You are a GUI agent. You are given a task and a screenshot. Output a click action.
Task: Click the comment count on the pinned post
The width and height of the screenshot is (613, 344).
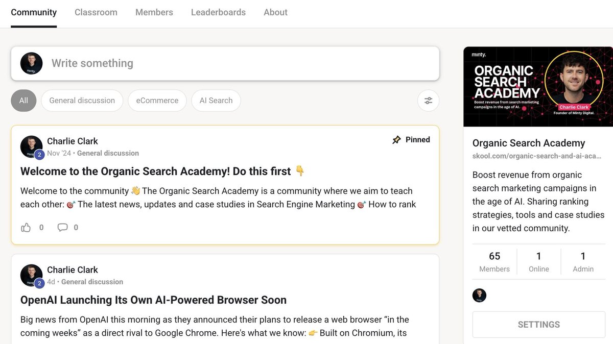[76, 228]
